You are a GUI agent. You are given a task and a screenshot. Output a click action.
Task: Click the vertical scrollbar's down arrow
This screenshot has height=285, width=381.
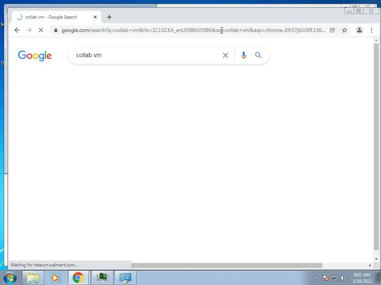376,259
